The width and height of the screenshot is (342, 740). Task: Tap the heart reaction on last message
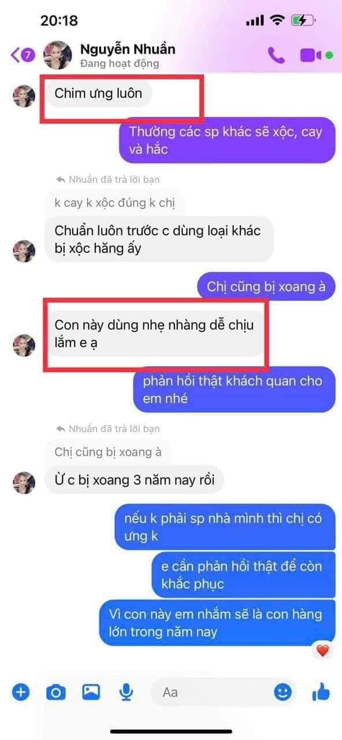click(323, 650)
